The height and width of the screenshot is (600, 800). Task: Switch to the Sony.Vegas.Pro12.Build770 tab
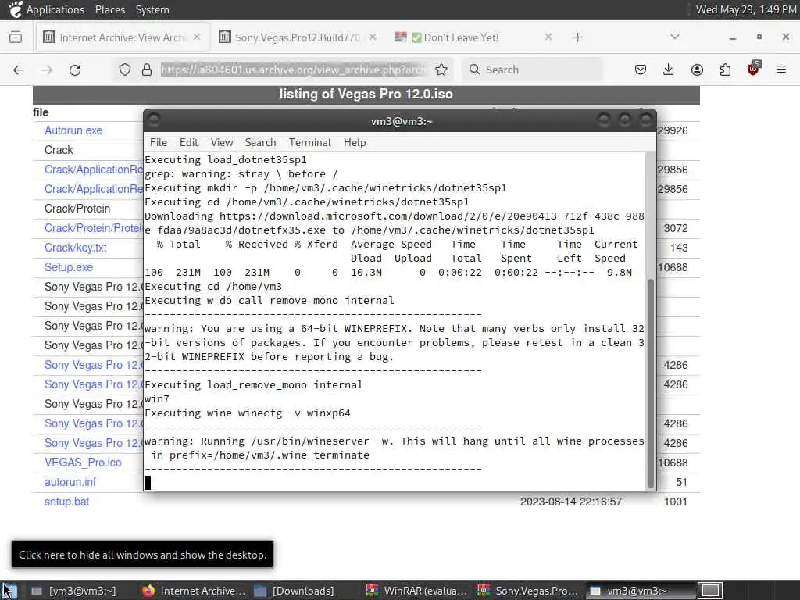point(298,37)
